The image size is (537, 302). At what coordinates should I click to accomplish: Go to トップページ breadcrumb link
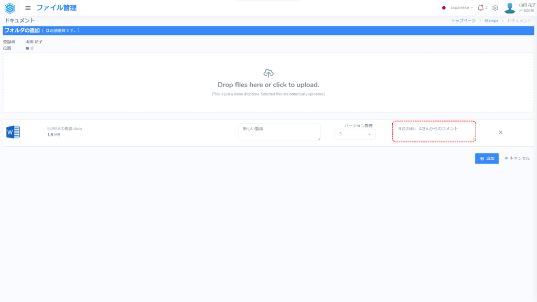[464, 20]
